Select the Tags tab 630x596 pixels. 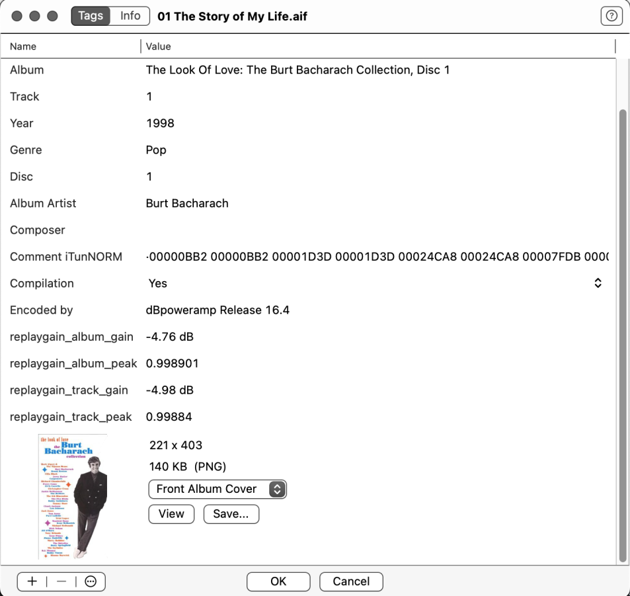[91, 16]
